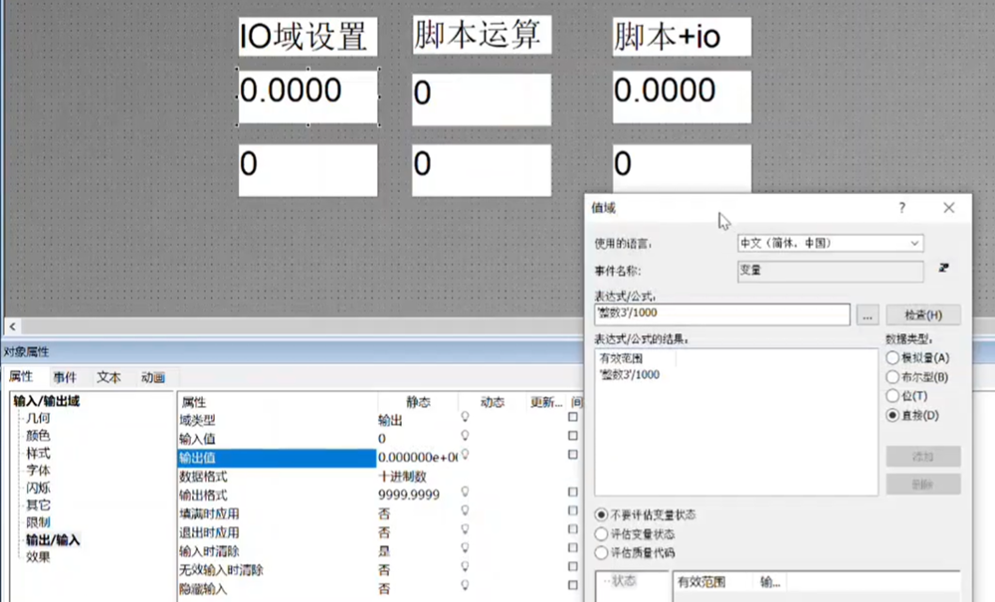The image size is (995, 602).
Task: Select 颜色 node in property tree
Action: (x=38, y=436)
